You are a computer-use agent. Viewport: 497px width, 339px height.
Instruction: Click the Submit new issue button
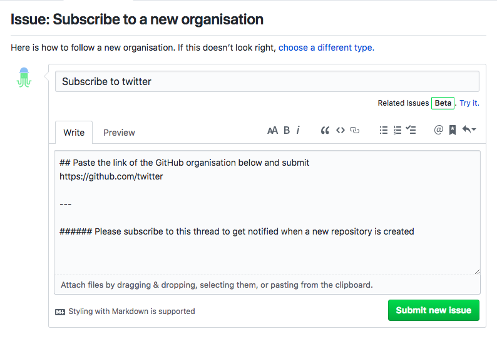[433, 310]
